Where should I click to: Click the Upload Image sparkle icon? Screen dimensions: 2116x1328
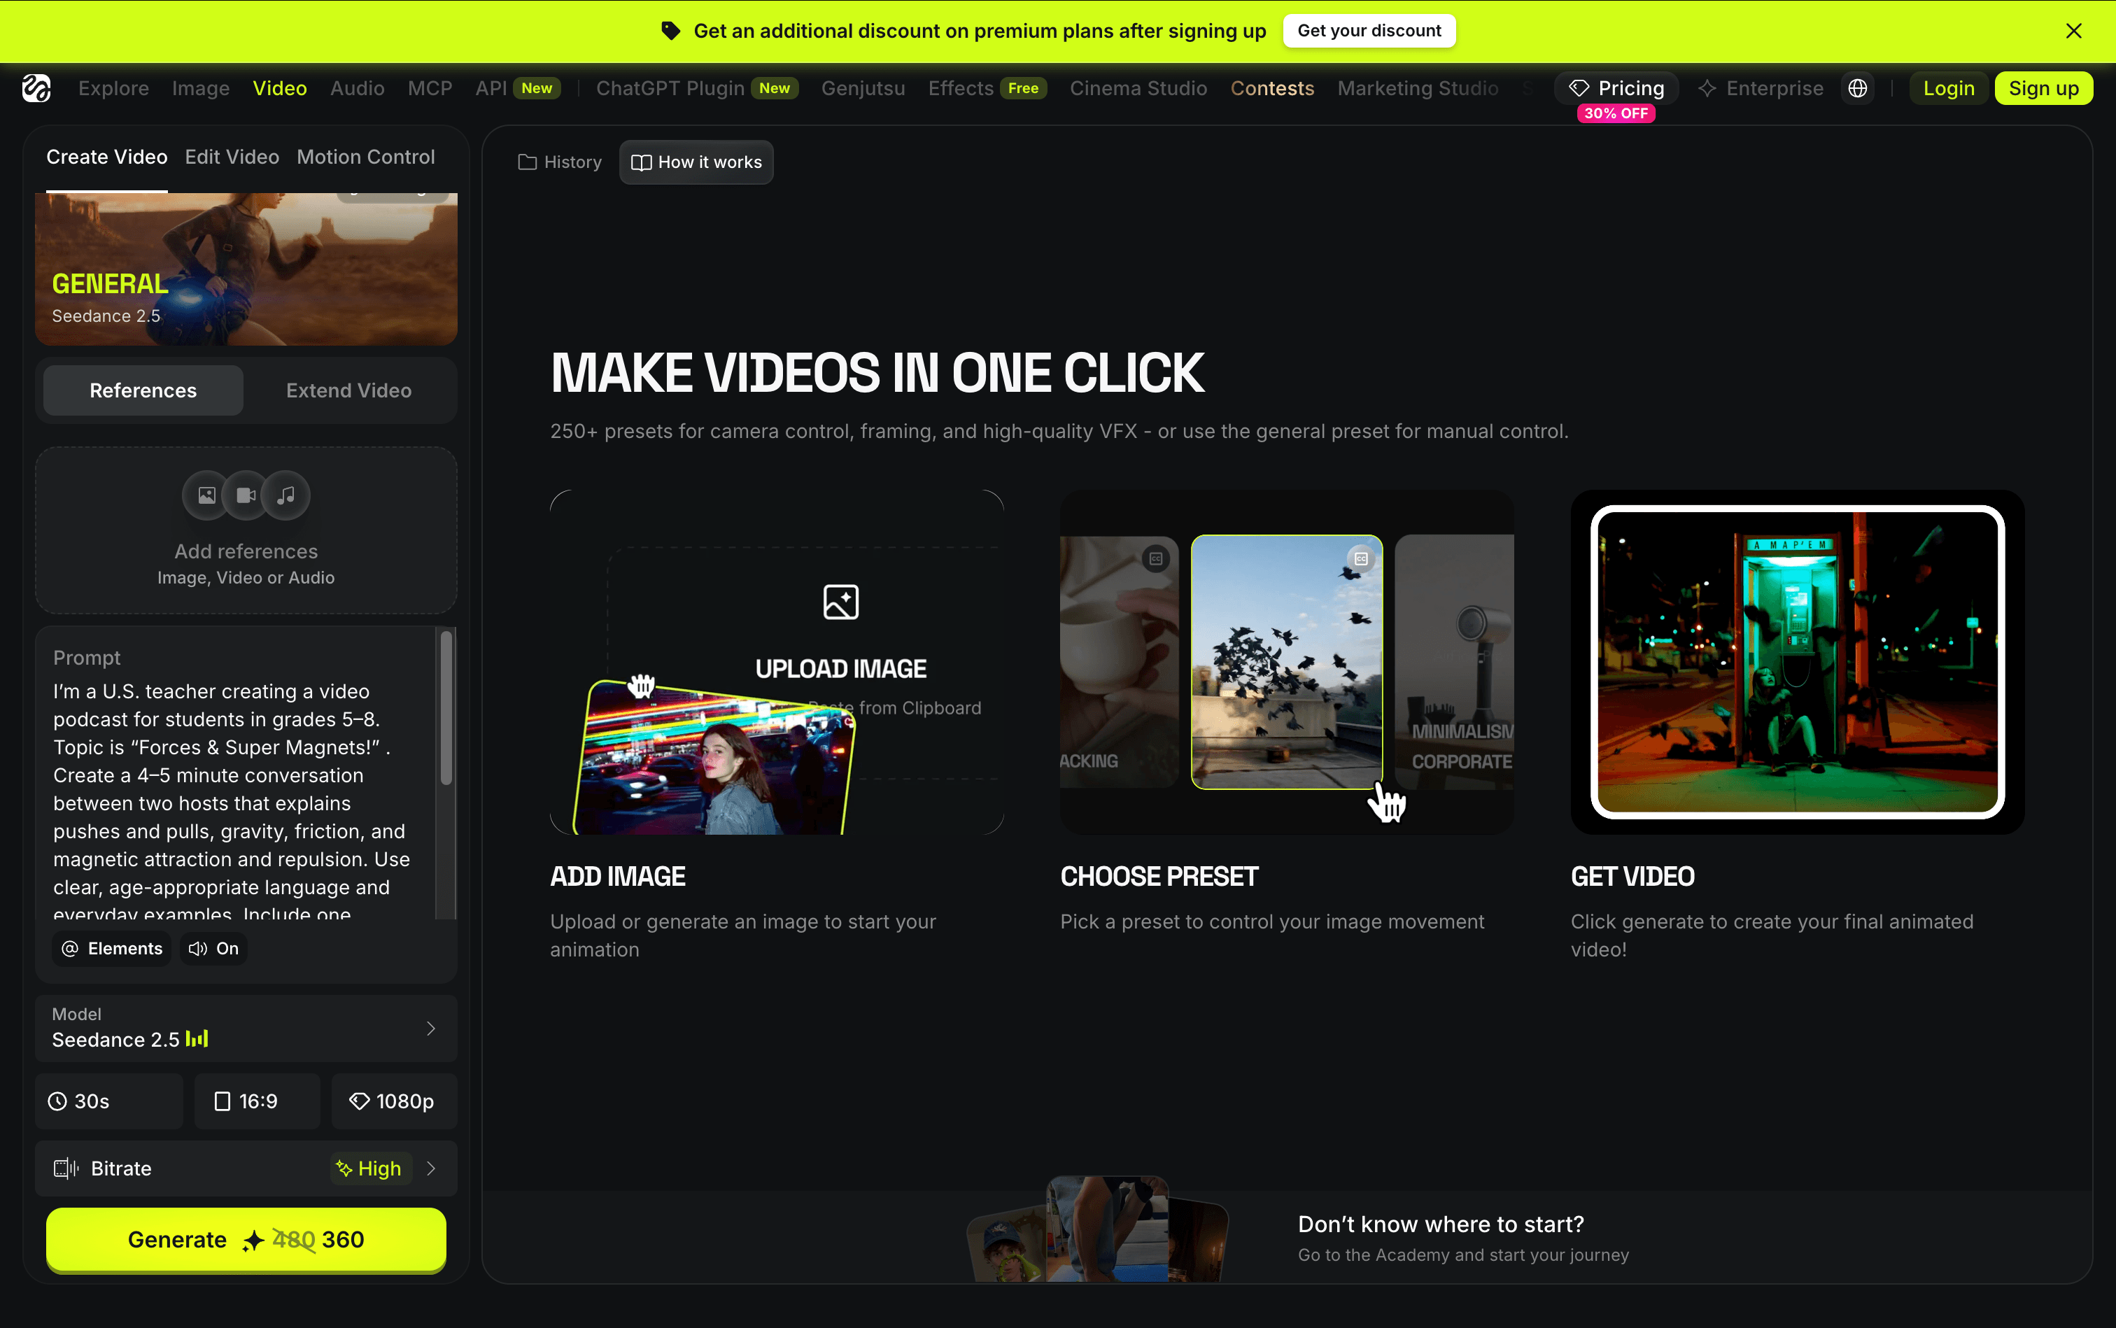pyautogui.click(x=840, y=602)
